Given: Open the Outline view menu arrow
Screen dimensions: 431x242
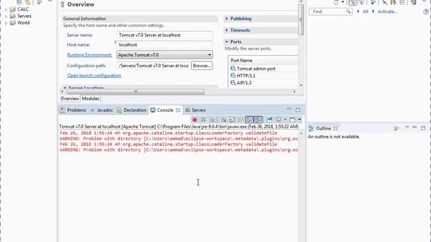Looking at the screenshot, I should coord(407,127).
